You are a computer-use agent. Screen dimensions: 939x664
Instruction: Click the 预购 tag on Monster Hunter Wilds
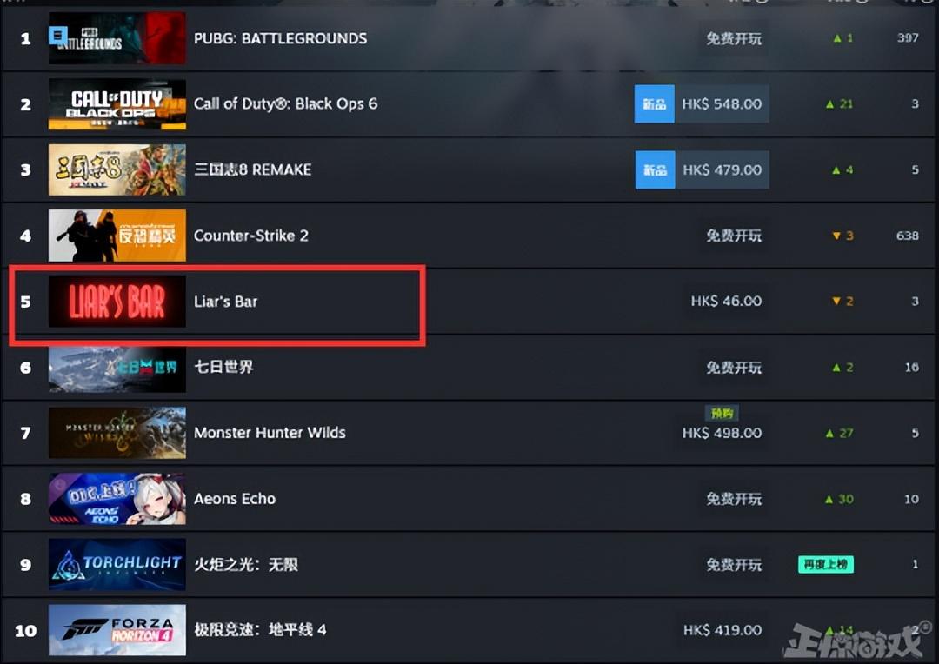click(722, 413)
